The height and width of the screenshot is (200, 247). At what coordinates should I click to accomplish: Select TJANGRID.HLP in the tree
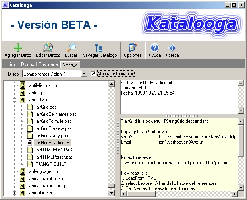point(51,164)
